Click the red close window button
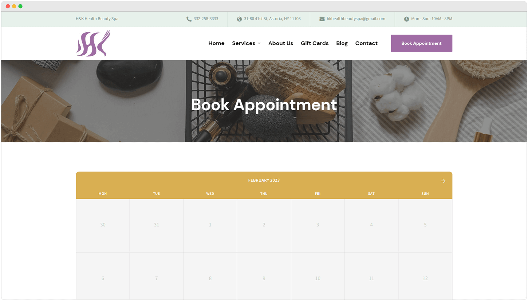The height and width of the screenshot is (301, 528). click(x=8, y=6)
